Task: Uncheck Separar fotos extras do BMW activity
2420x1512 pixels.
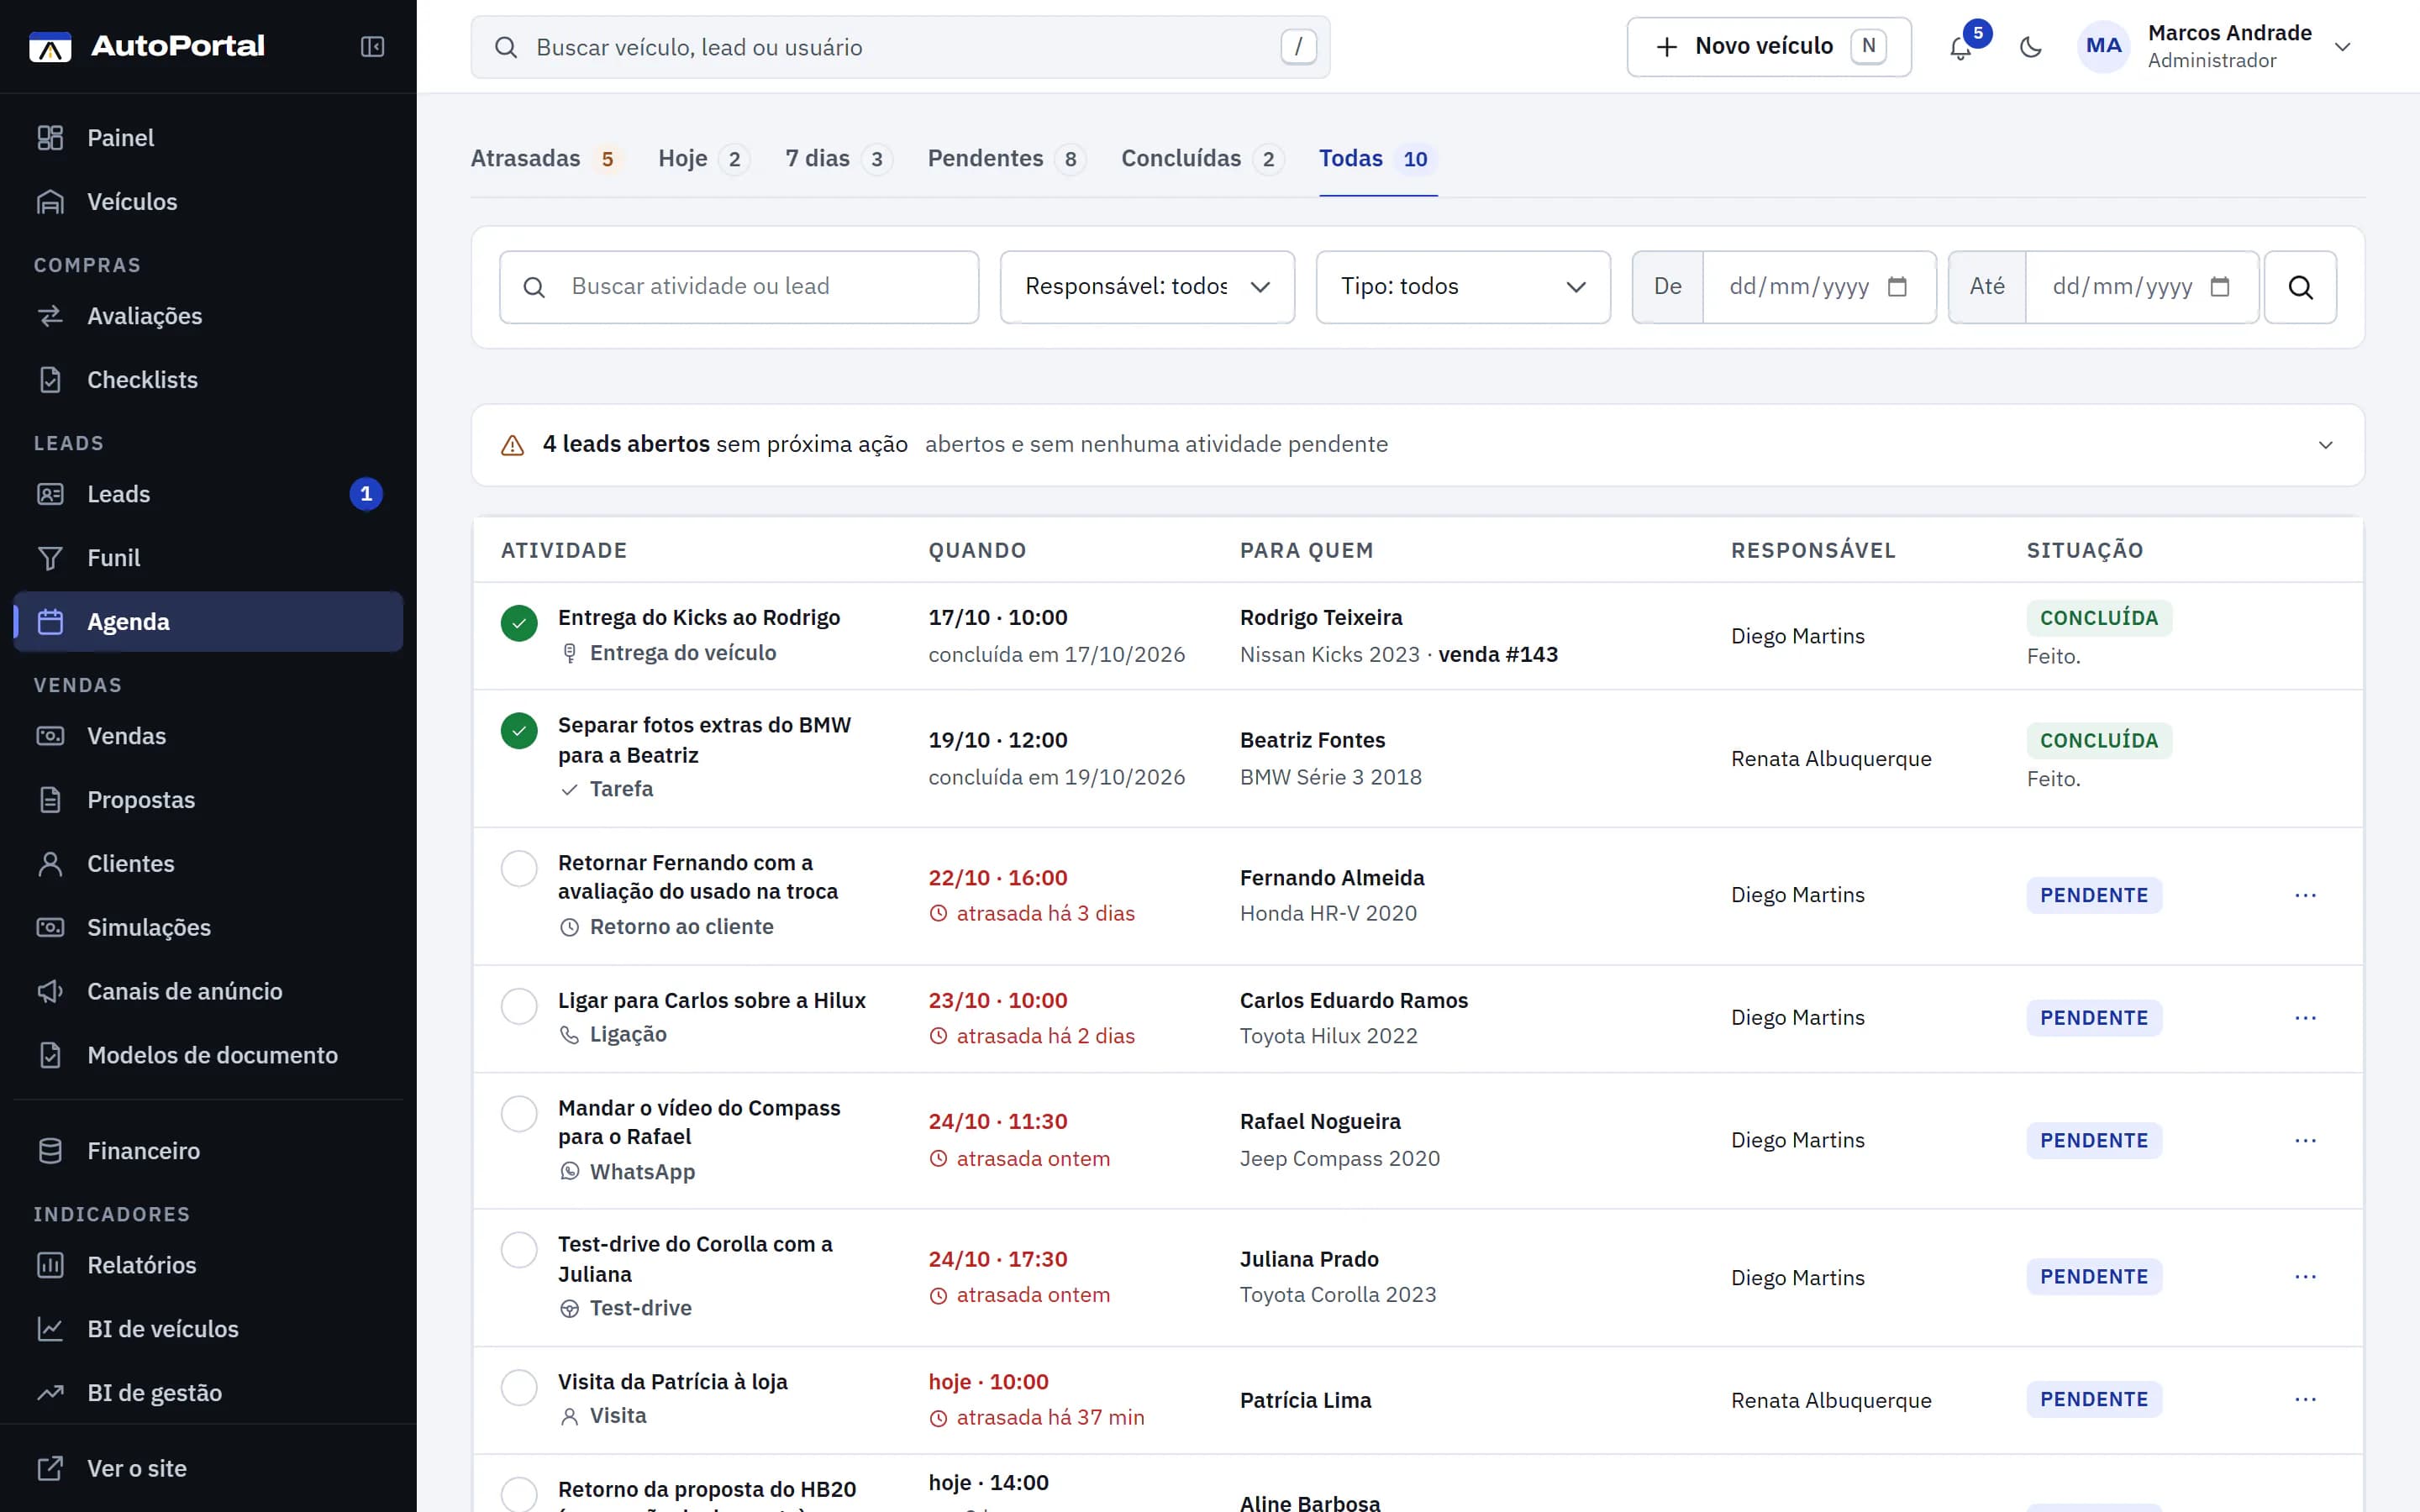Action: coord(519,731)
